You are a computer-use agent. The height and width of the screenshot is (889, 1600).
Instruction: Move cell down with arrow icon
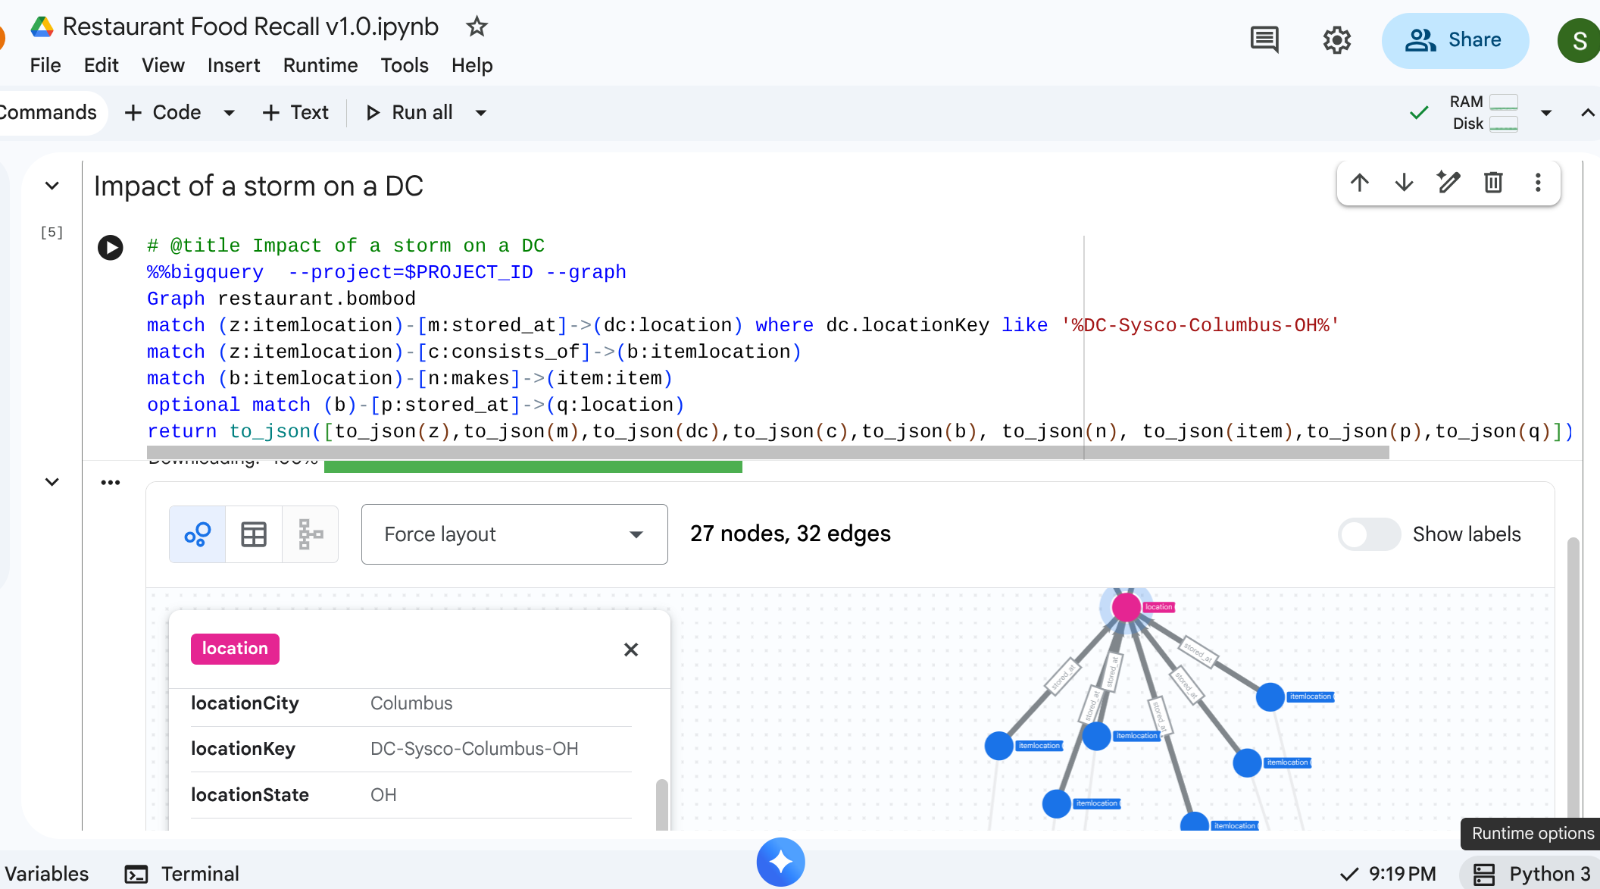pyautogui.click(x=1404, y=183)
